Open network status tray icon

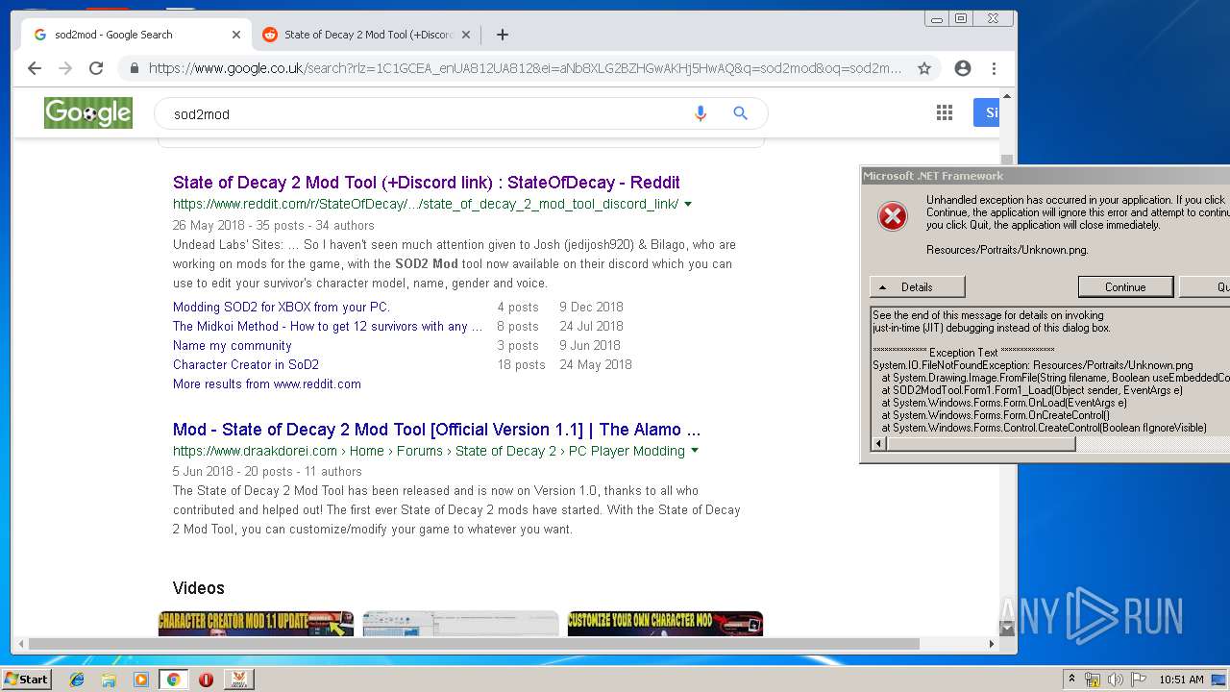point(1094,680)
